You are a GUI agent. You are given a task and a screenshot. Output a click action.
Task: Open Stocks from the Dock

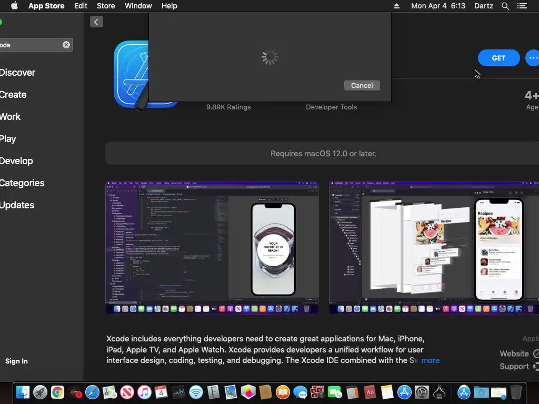[178, 392]
